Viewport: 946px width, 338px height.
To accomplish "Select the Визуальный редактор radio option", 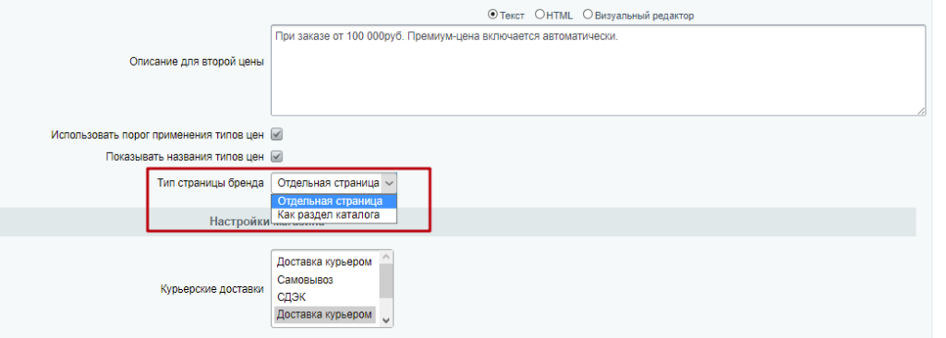I will coord(587,15).
